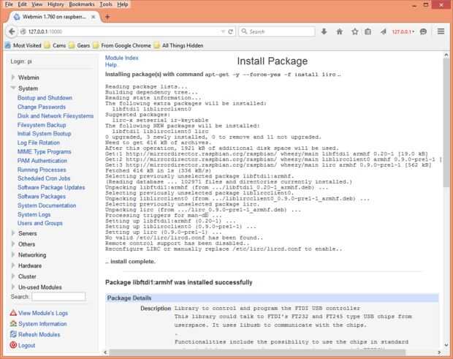The image size is (453, 359).
Task: Open PAM Authentication
Action: 42,160
